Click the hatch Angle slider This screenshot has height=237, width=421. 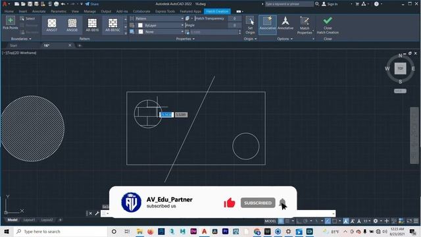coord(206,25)
